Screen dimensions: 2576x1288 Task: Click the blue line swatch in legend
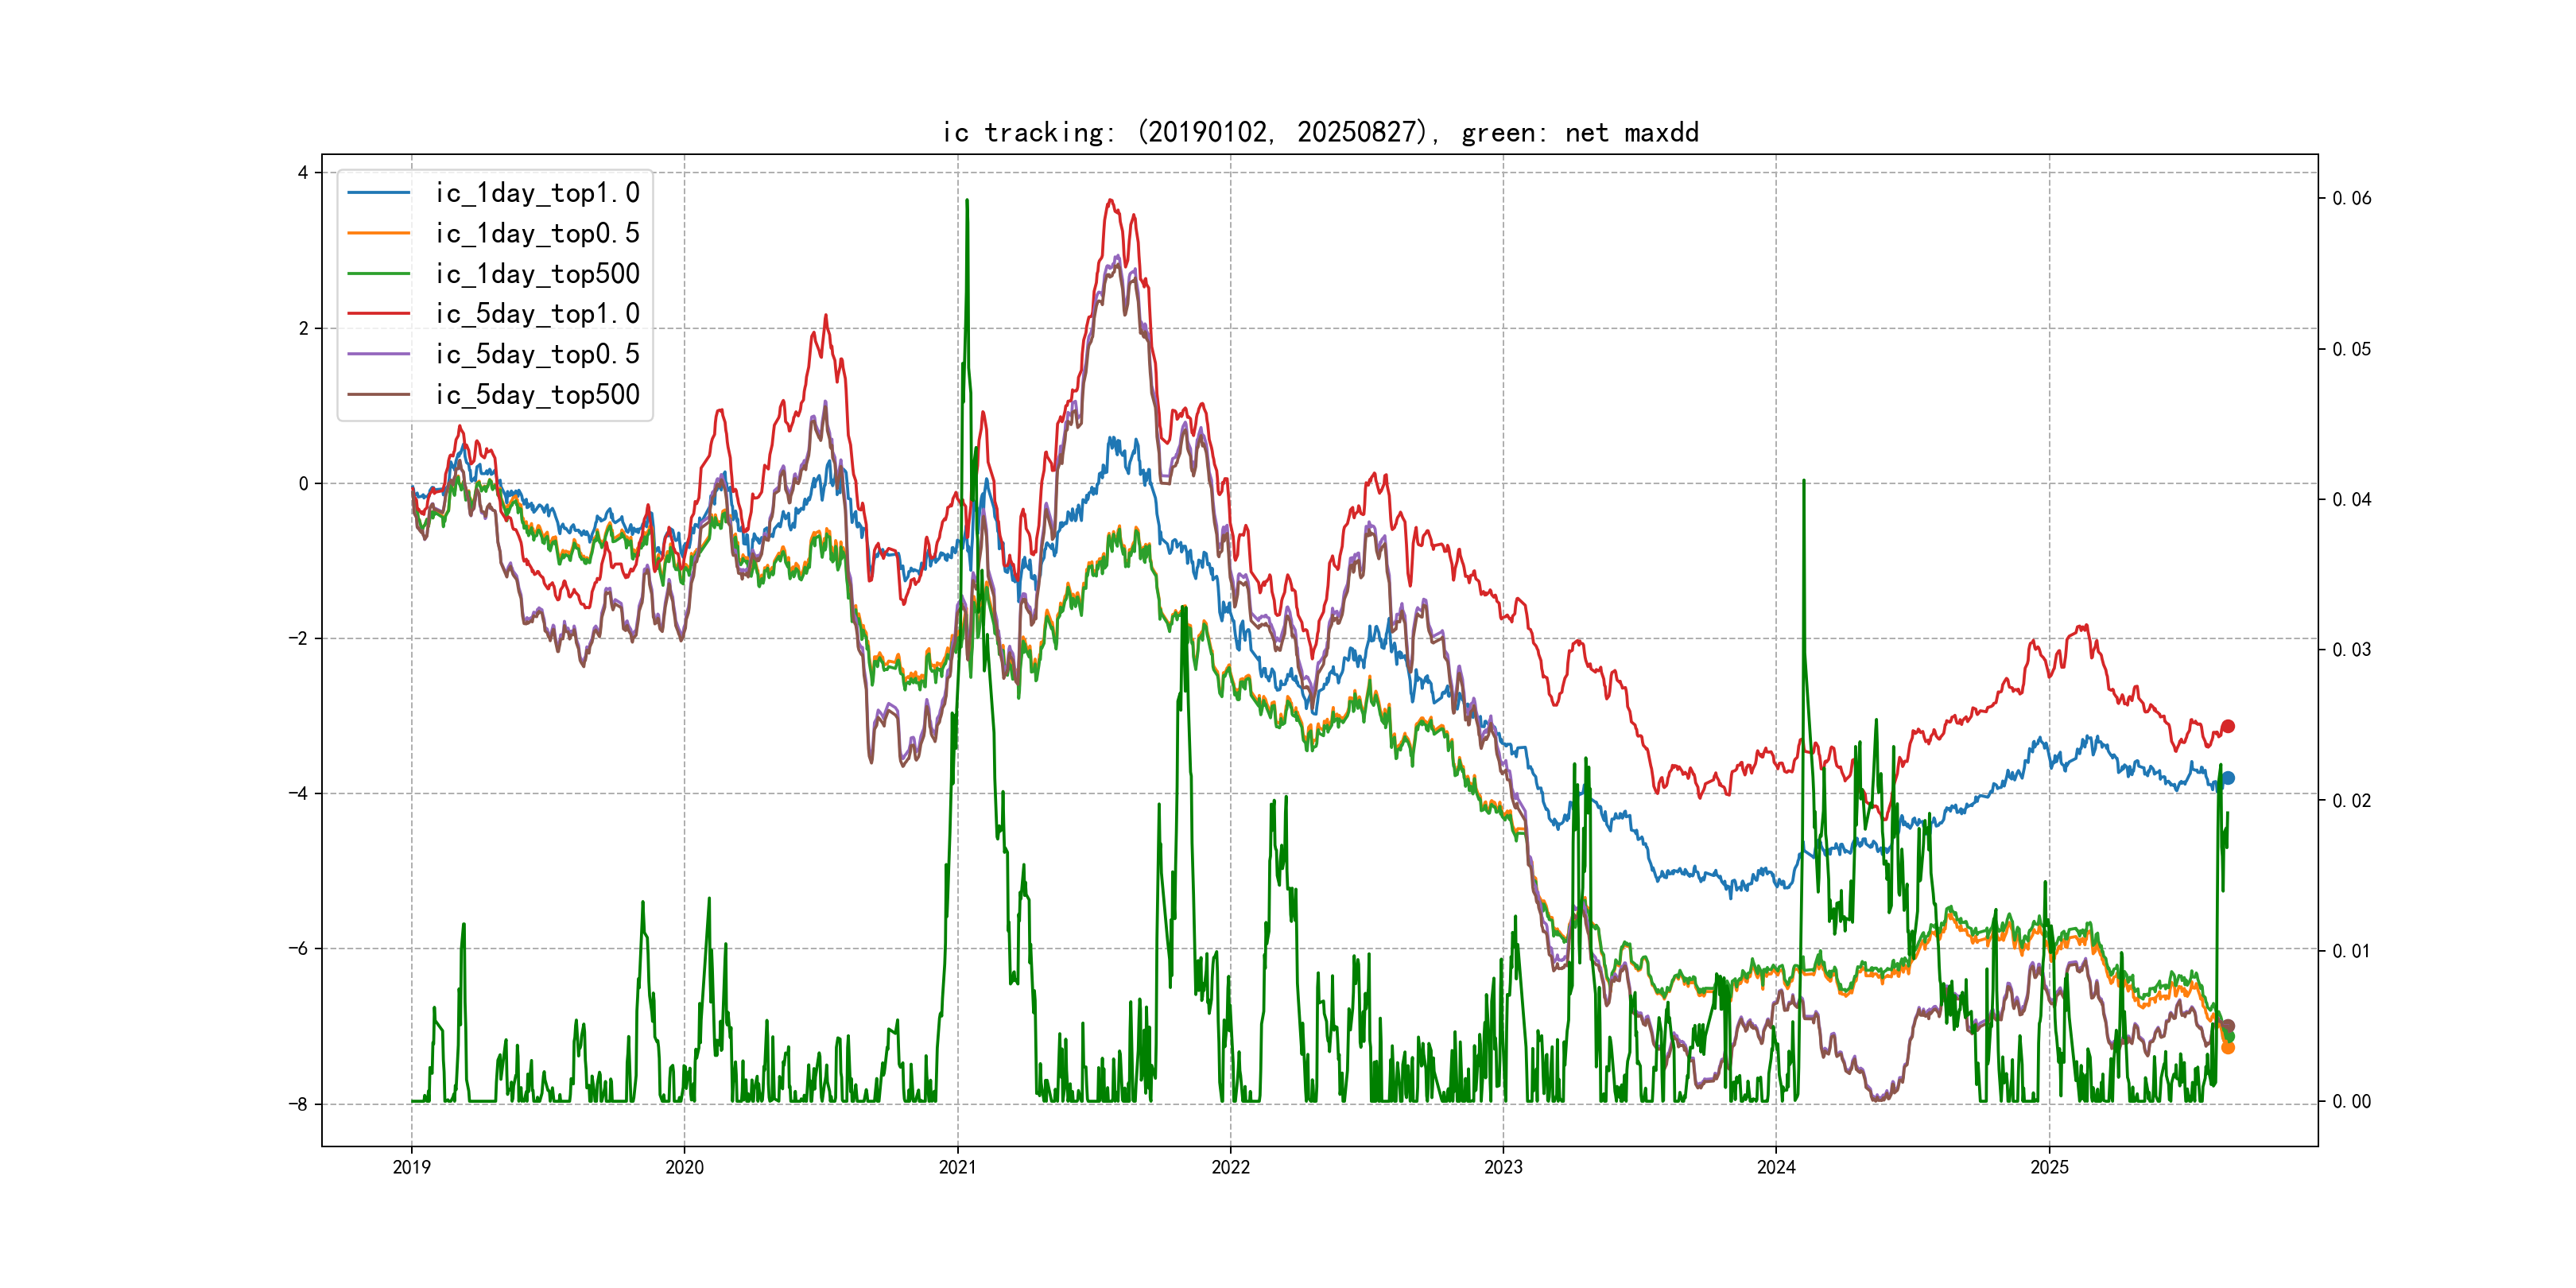pos(379,193)
